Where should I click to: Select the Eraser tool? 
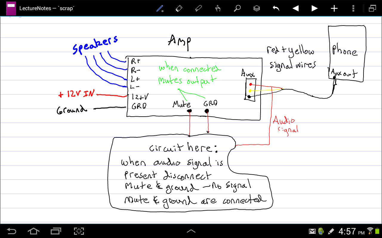[179, 8]
